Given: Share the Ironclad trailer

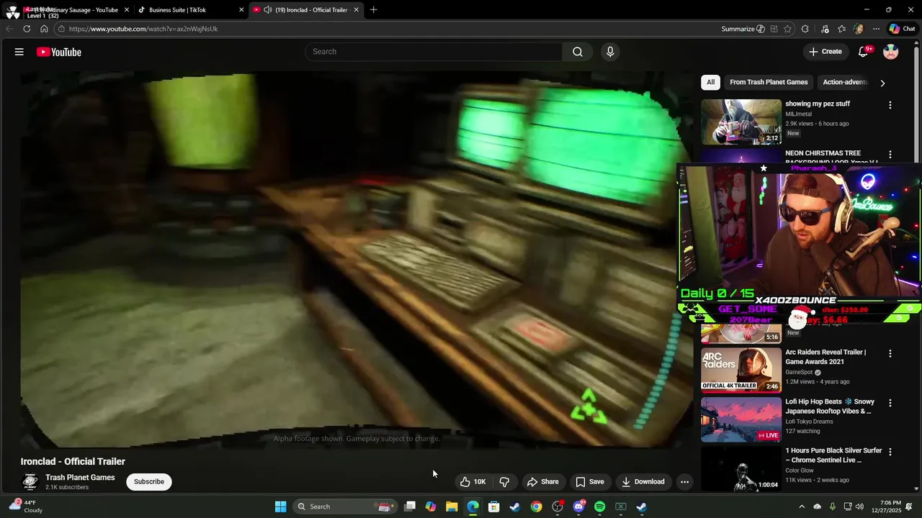Looking at the screenshot, I should click(542, 482).
